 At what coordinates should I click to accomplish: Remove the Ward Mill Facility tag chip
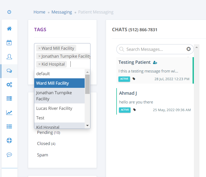[x=39, y=48]
